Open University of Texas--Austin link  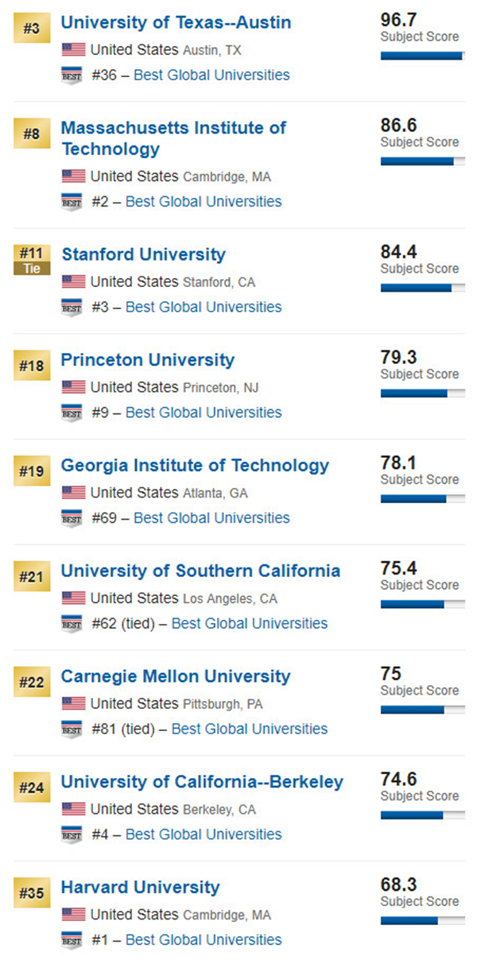pyautogui.click(x=176, y=23)
